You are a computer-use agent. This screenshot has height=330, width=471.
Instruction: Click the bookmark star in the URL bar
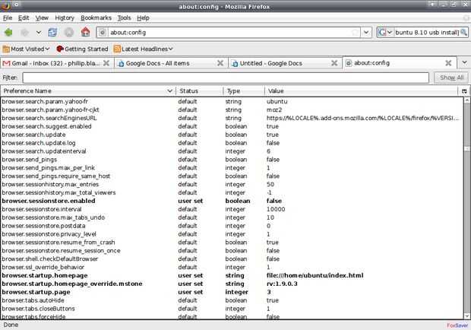pyautogui.click(x=355, y=32)
